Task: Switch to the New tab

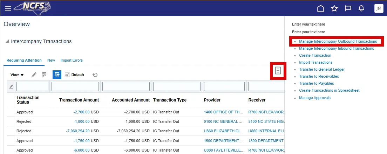Action: (51, 60)
